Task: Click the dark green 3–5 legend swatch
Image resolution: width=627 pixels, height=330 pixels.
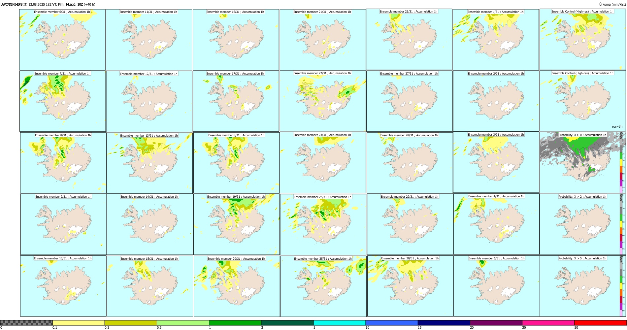Action: tap(287, 323)
